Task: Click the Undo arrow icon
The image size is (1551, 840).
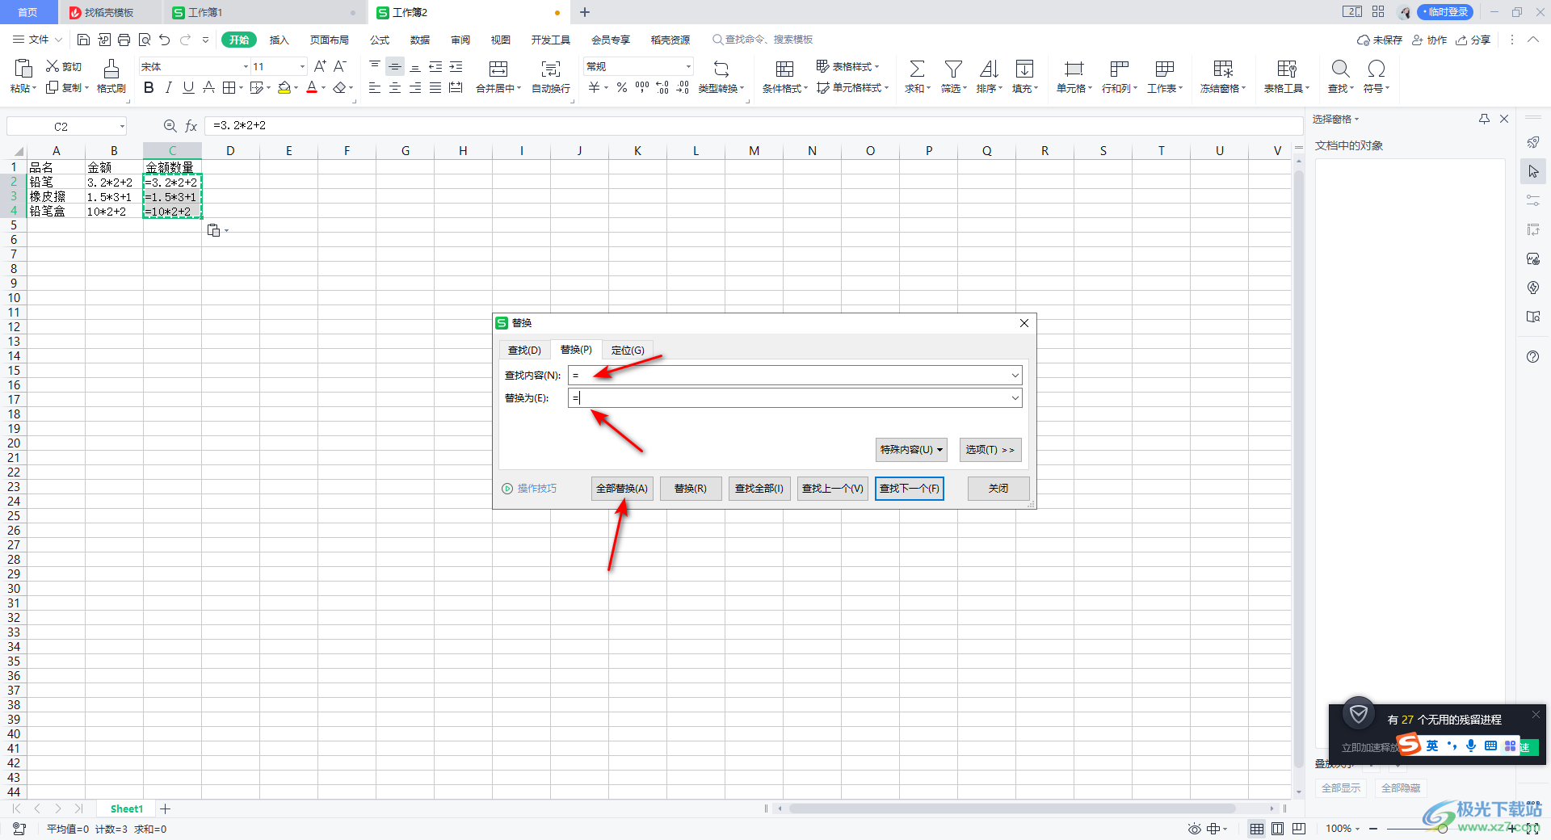Action: point(165,40)
